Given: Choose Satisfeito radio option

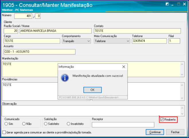Looking at the screenshot, I should coord(46,124).
